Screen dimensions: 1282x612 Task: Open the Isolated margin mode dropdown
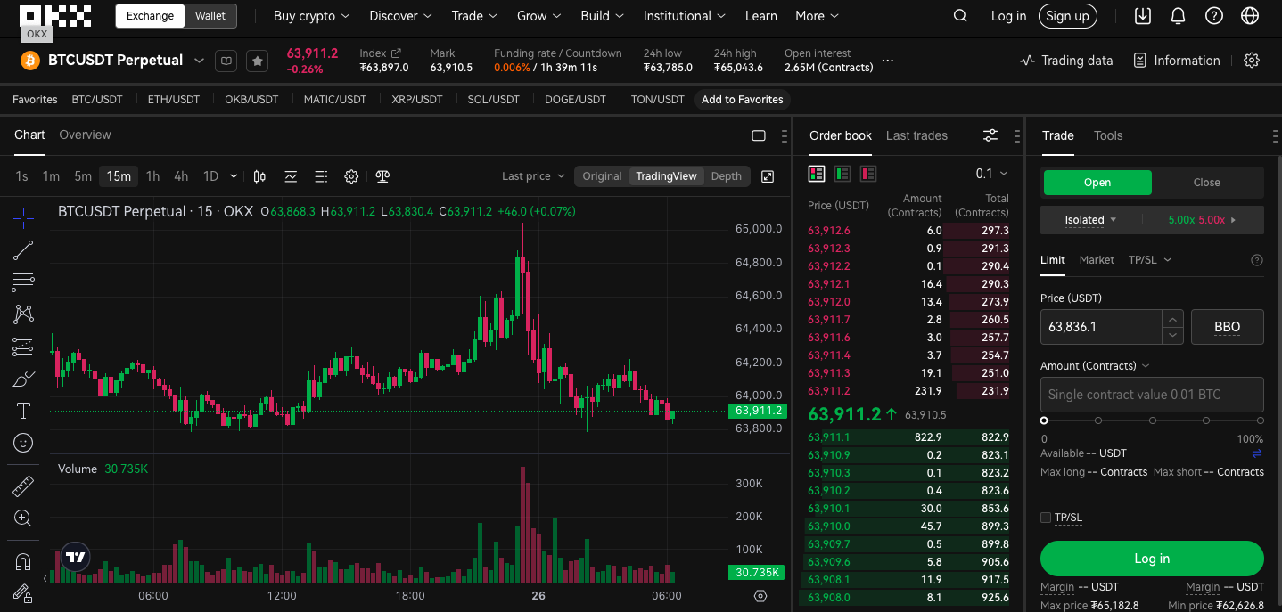(1090, 220)
